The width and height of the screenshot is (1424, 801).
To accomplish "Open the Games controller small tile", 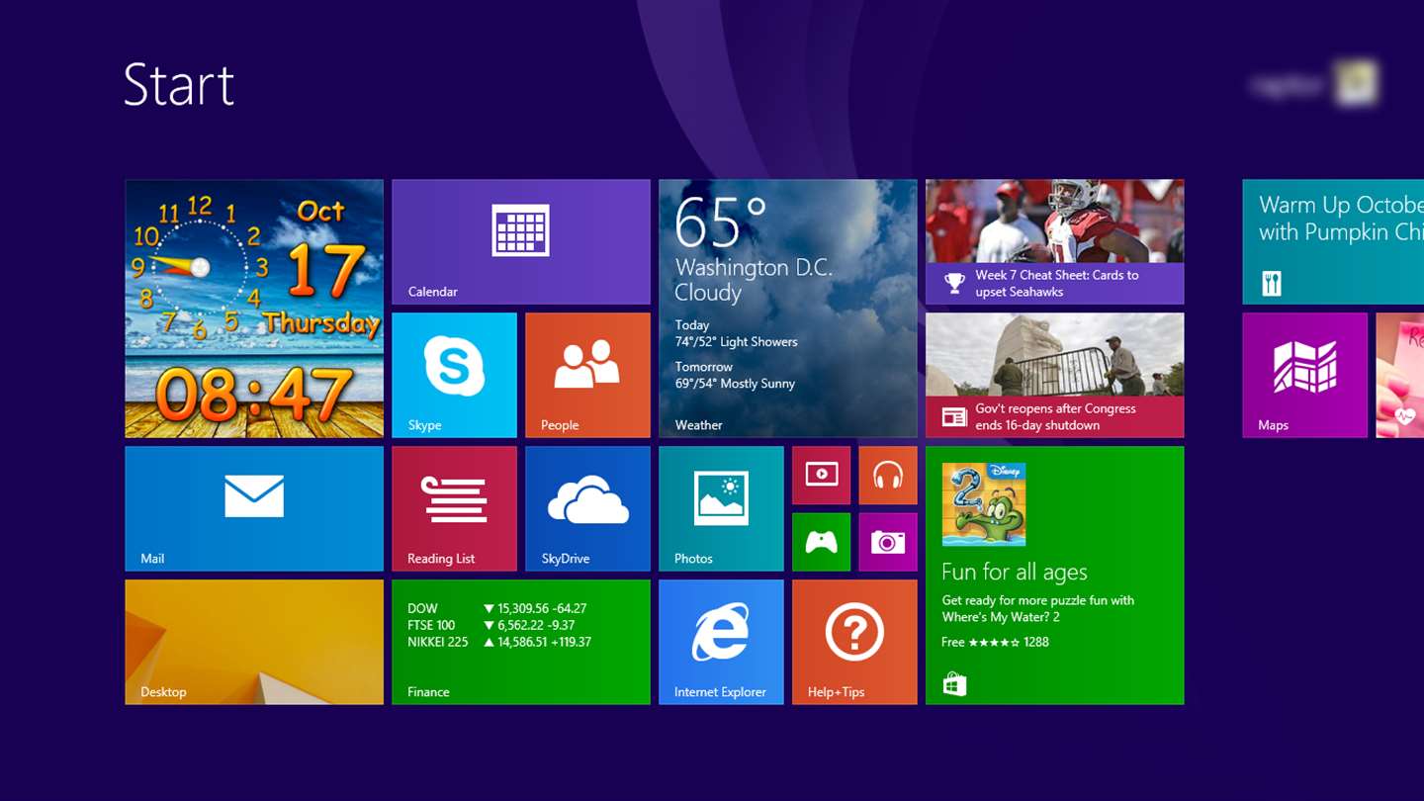I will pos(822,542).
